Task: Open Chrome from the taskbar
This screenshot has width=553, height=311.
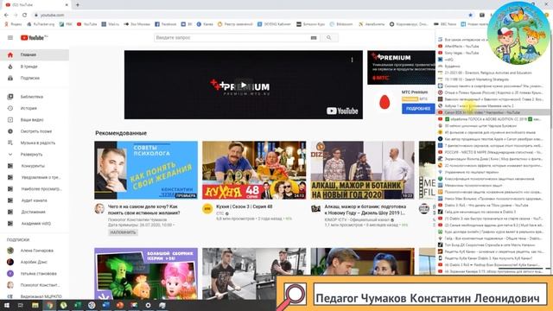Action: click(49, 305)
